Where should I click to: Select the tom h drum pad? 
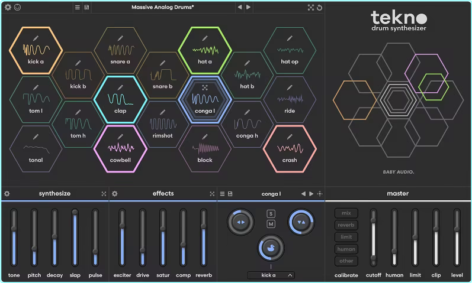point(78,125)
